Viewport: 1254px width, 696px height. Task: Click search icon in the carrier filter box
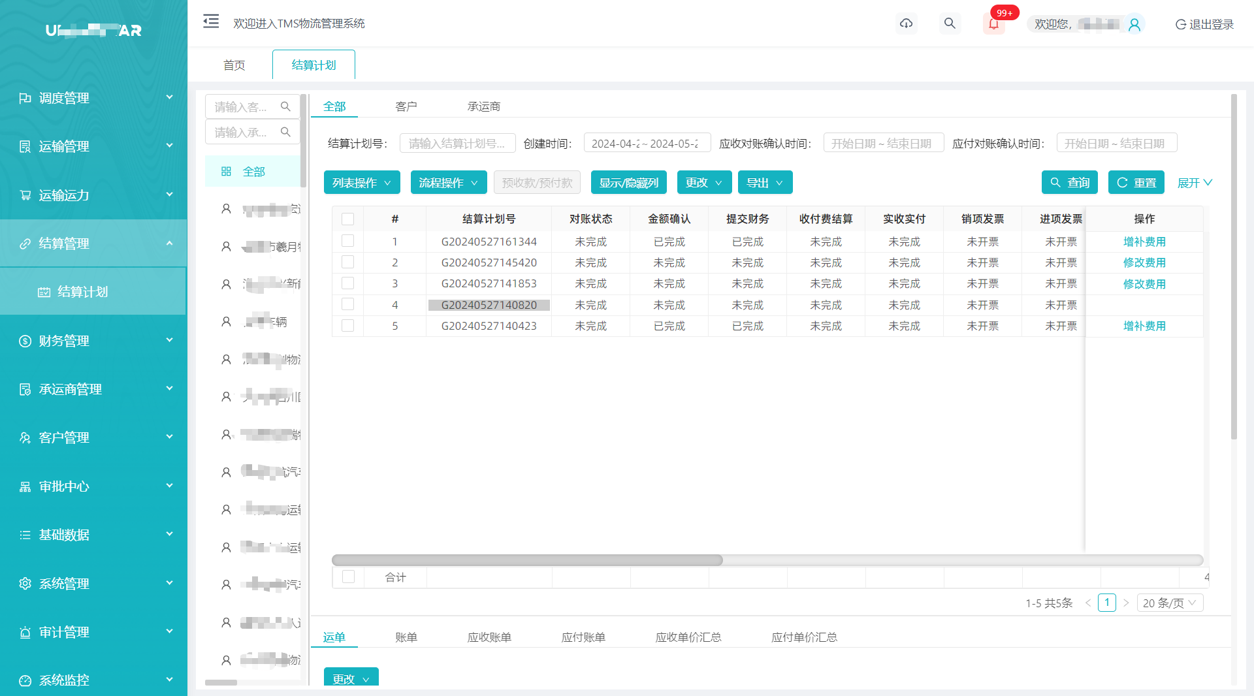(x=285, y=132)
